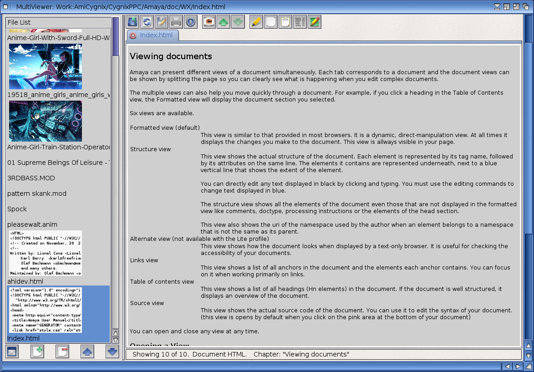This screenshot has height=372, width=534.
Task: Click the Table of contents view term
Action: (x=162, y=282)
